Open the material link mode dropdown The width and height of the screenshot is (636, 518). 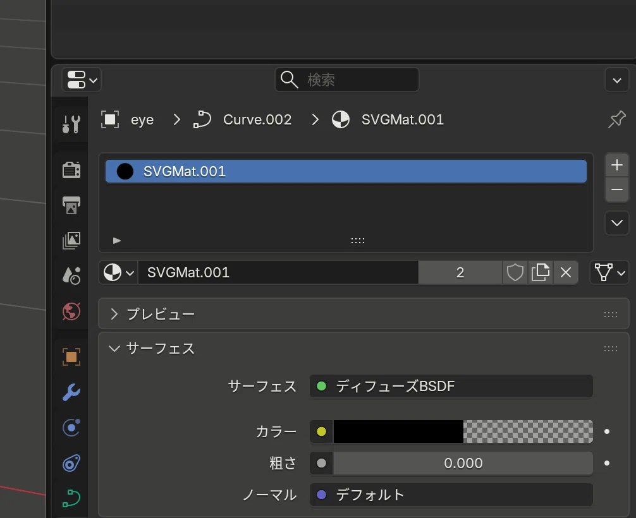[x=609, y=273]
